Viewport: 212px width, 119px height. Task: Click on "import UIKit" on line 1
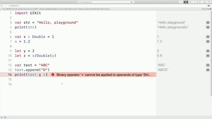point(28,13)
